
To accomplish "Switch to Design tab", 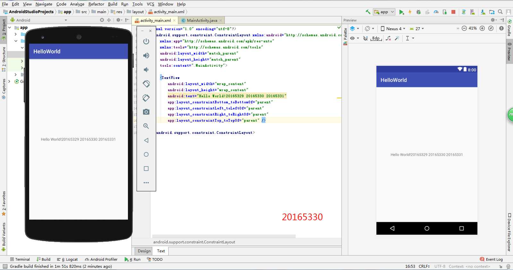I will coord(144,251).
